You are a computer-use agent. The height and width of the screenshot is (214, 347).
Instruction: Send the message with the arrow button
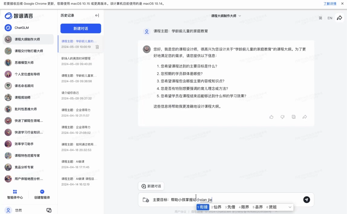click(306, 200)
